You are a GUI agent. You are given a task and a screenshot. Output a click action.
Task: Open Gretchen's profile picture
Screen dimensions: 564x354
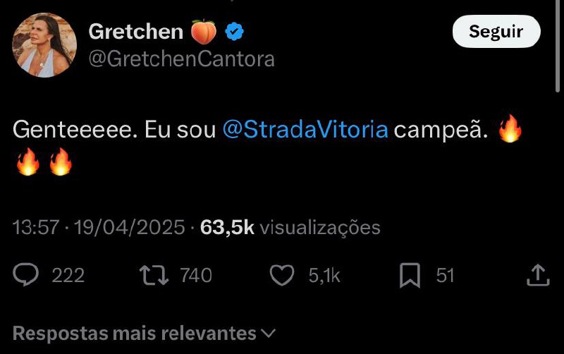(x=44, y=44)
